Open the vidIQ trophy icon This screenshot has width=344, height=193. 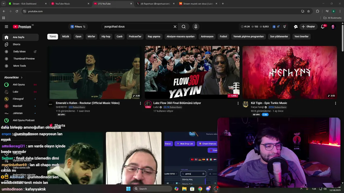click(x=285, y=27)
